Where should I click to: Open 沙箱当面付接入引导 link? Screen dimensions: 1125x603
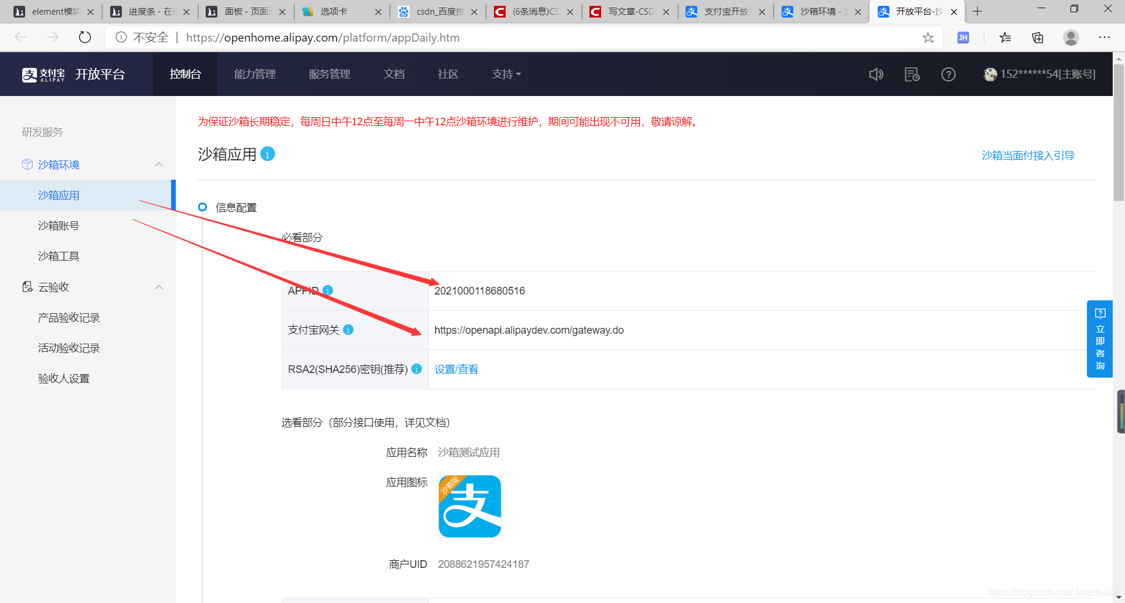click(1028, 155)
